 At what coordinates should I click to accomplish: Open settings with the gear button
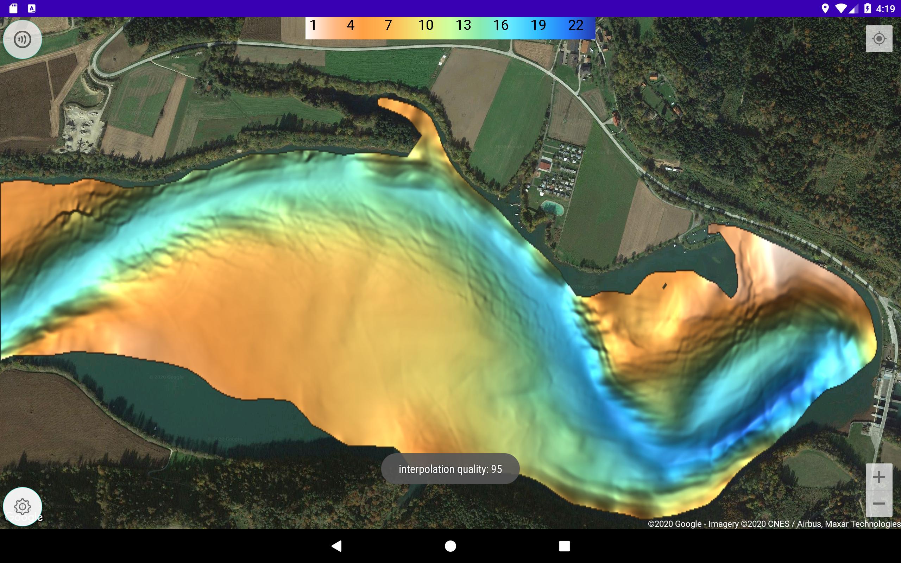coord(22,506)
